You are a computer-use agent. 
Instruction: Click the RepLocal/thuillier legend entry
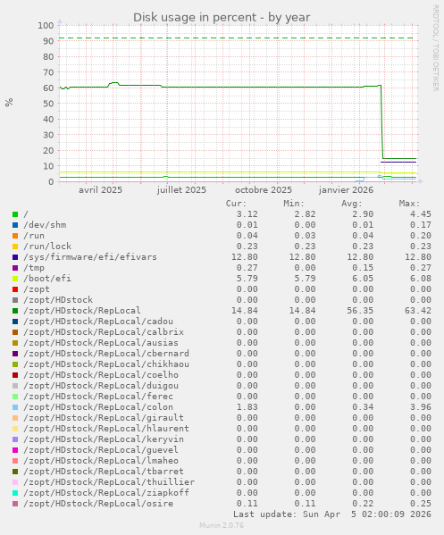pos(109,482)
